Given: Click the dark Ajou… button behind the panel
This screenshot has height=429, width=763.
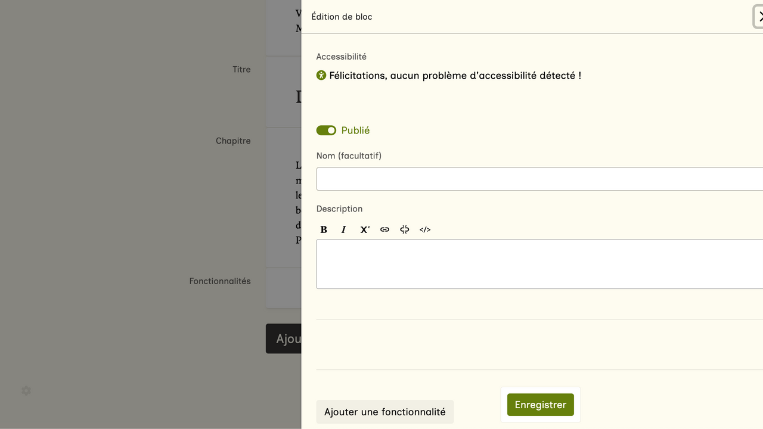Looking at the screenshot, I should (284, 338).
